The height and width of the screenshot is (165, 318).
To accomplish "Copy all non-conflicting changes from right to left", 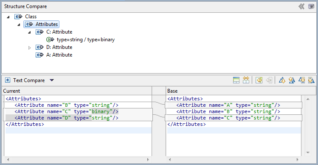I will click(x=259, y=80).
